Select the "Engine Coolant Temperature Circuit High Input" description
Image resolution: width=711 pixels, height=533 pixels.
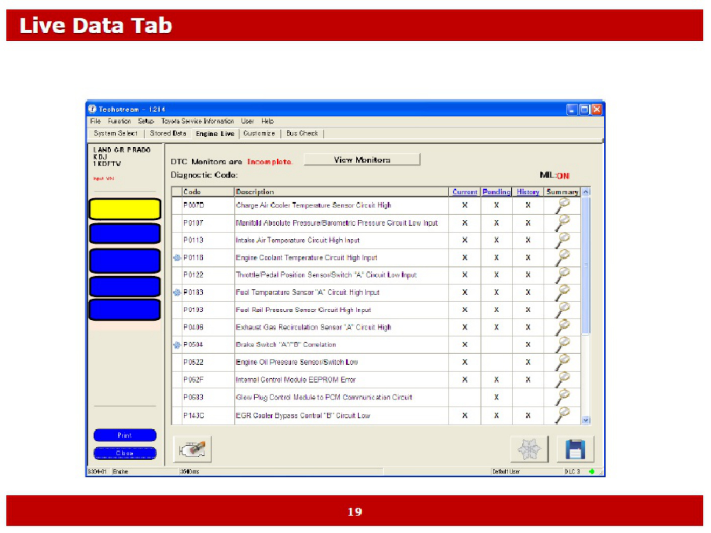pyautogui.click(x=306, y=258)
